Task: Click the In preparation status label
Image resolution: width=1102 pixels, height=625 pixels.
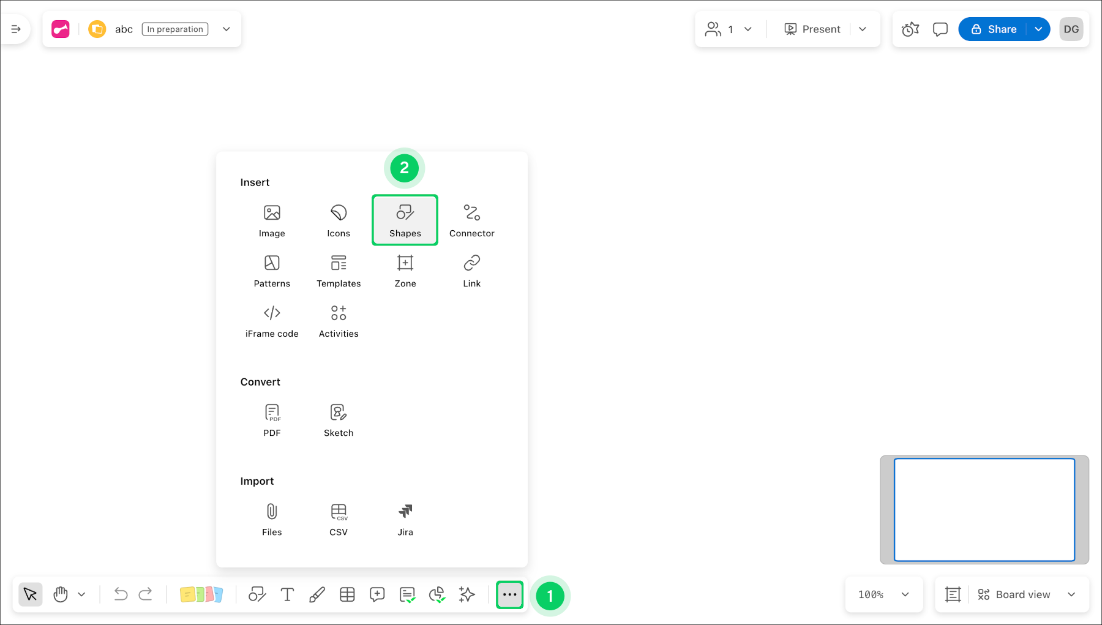Action: (x=174, y=29)
